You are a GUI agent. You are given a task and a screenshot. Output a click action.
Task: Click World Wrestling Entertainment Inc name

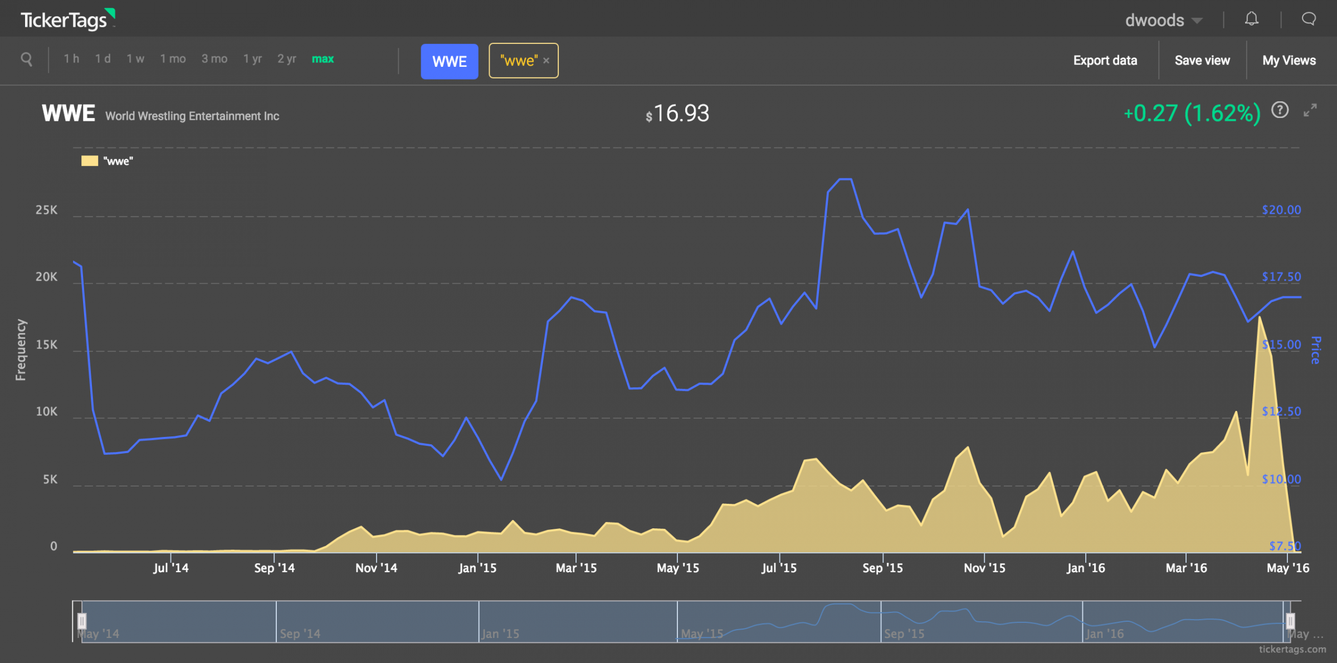click(192, 116)
